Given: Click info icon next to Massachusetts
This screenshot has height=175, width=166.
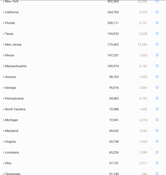Looking at the screenshot, I should point(157,66).
